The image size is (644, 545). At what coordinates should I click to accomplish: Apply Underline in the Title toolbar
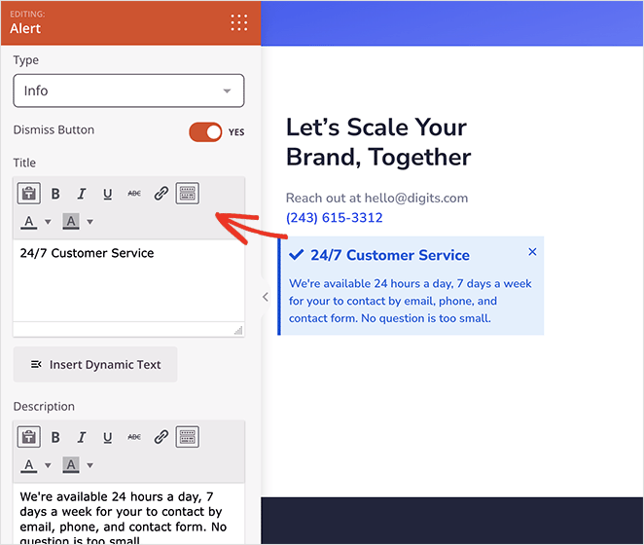pos(108,194)
